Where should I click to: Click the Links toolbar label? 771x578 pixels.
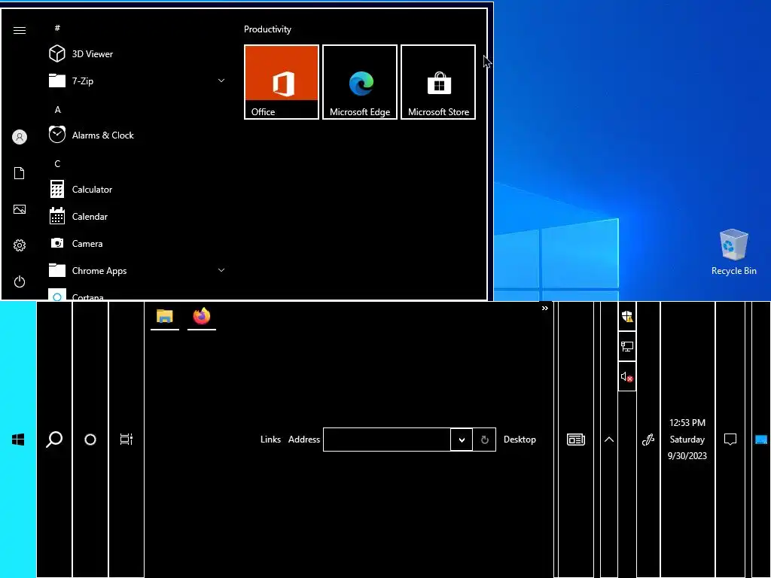pos(270,440)
